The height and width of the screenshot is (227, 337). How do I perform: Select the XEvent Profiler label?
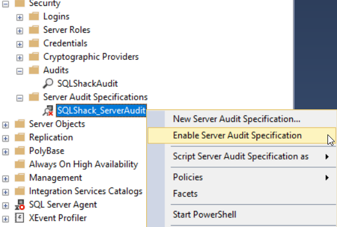(58, 218)
